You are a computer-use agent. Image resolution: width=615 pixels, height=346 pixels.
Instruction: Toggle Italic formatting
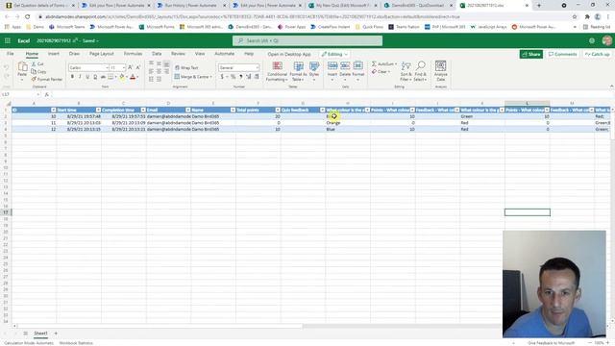(80, 77)
